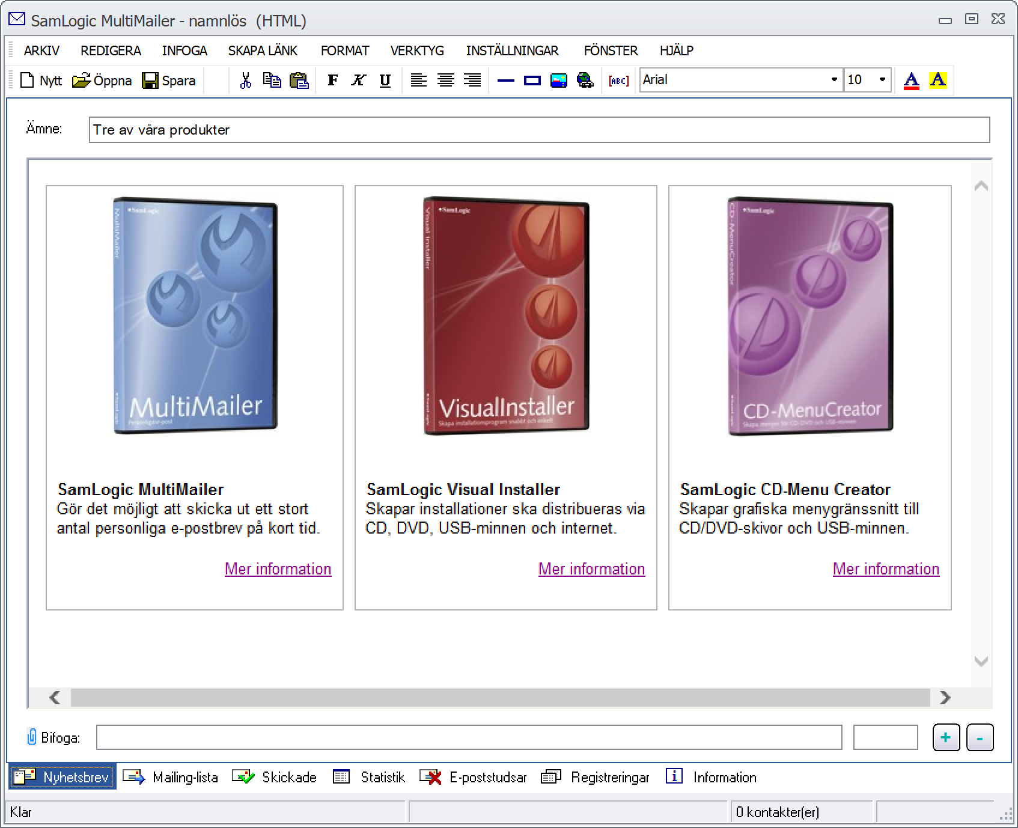This screenshot has height=828, width=1018.
Task: Open the HJÄLP menu
Action: (677, 50)
